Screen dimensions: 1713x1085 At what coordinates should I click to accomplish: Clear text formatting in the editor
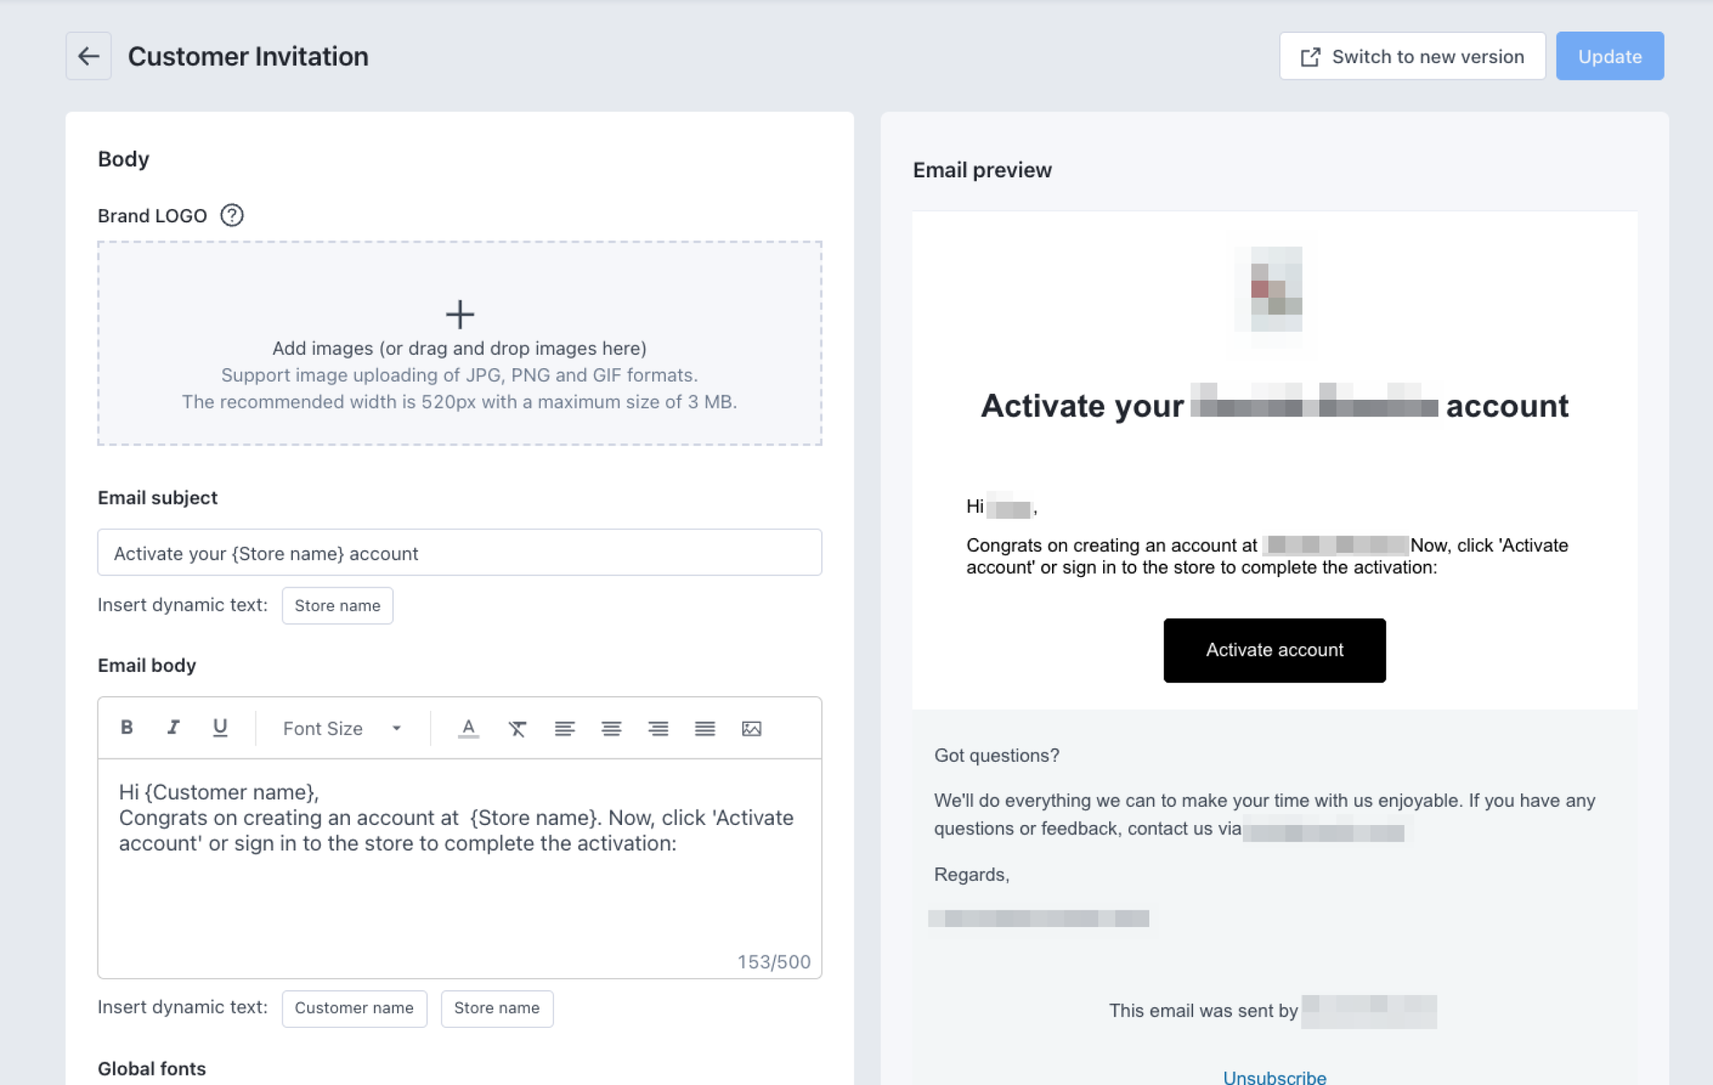[517, 728]
